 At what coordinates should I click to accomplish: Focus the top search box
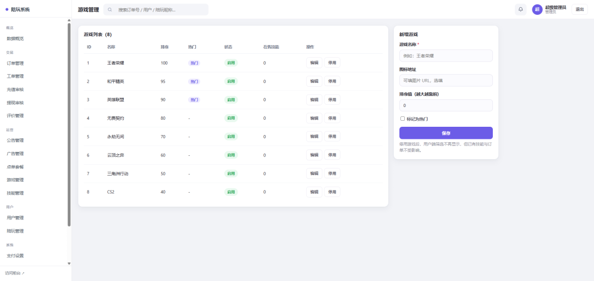(156, 9)
